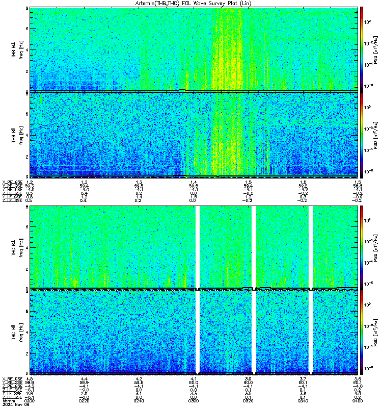Click the 'PSD [nT²/Hz]' label of THC B∥ colorbar
Image resolution: width=382 pixels, height=408 pixels.
[375, 333]
